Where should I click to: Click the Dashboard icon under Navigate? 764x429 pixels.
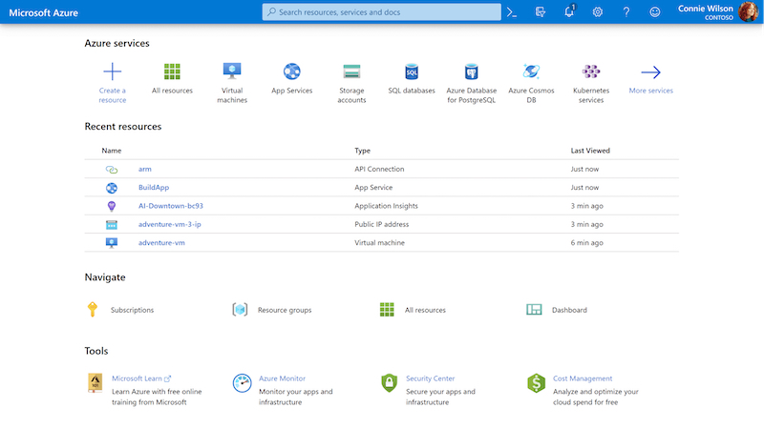click(x=534, y=309)
